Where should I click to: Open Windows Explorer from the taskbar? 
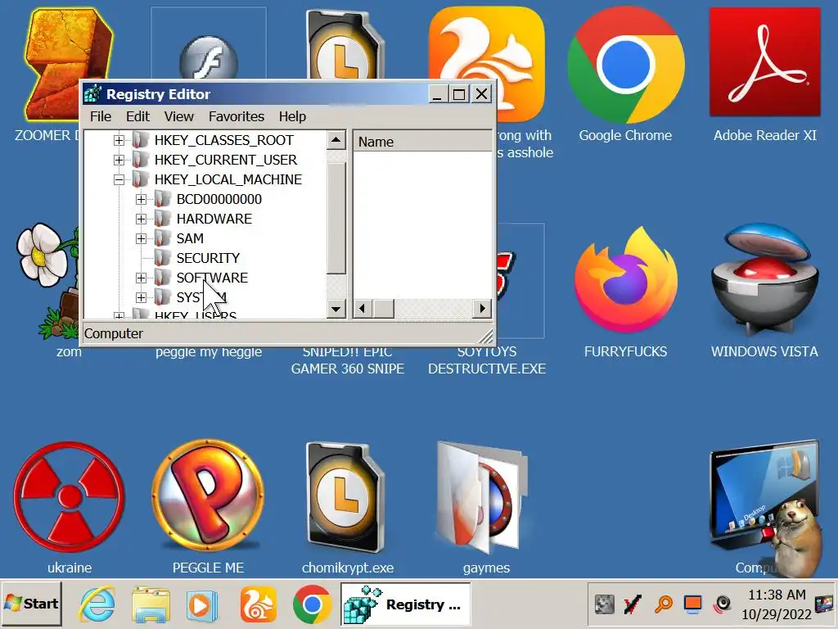[x=151, y=604]
